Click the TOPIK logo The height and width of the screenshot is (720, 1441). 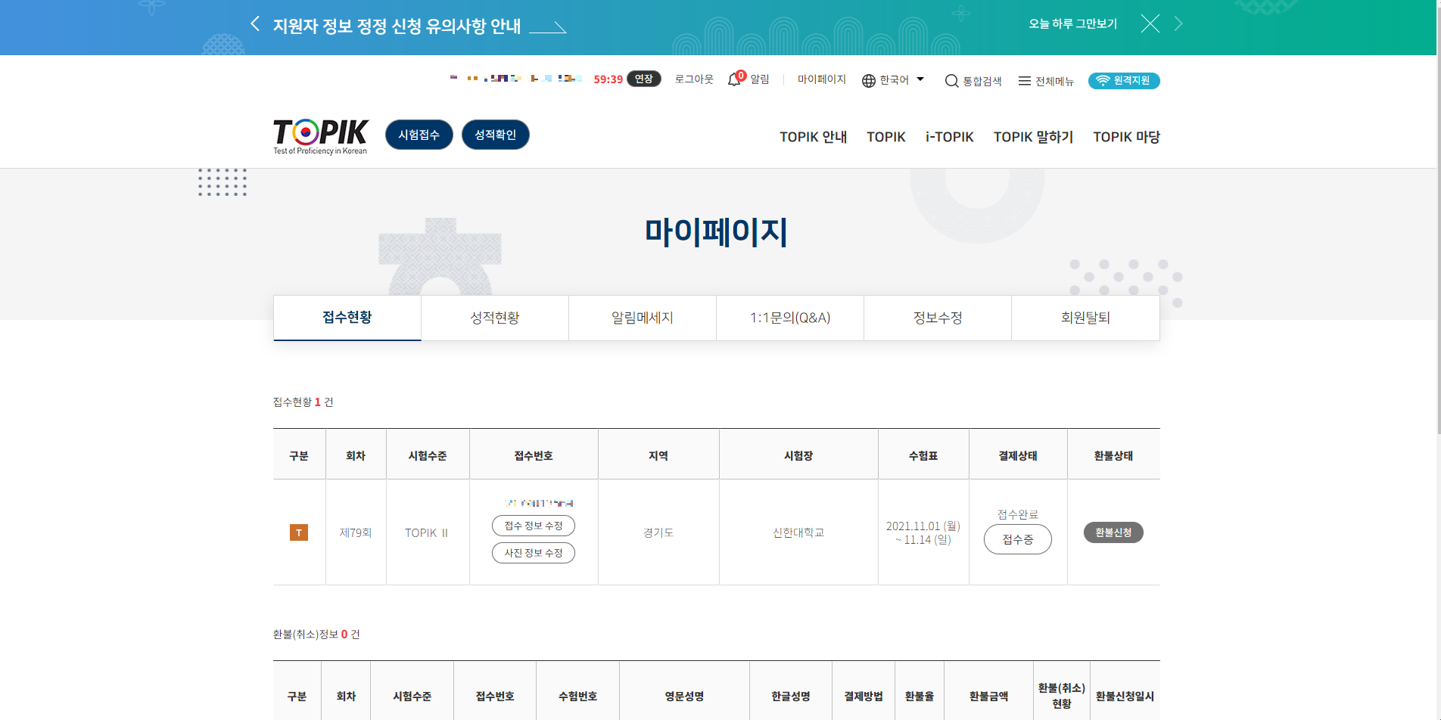(x=321, y=136)
